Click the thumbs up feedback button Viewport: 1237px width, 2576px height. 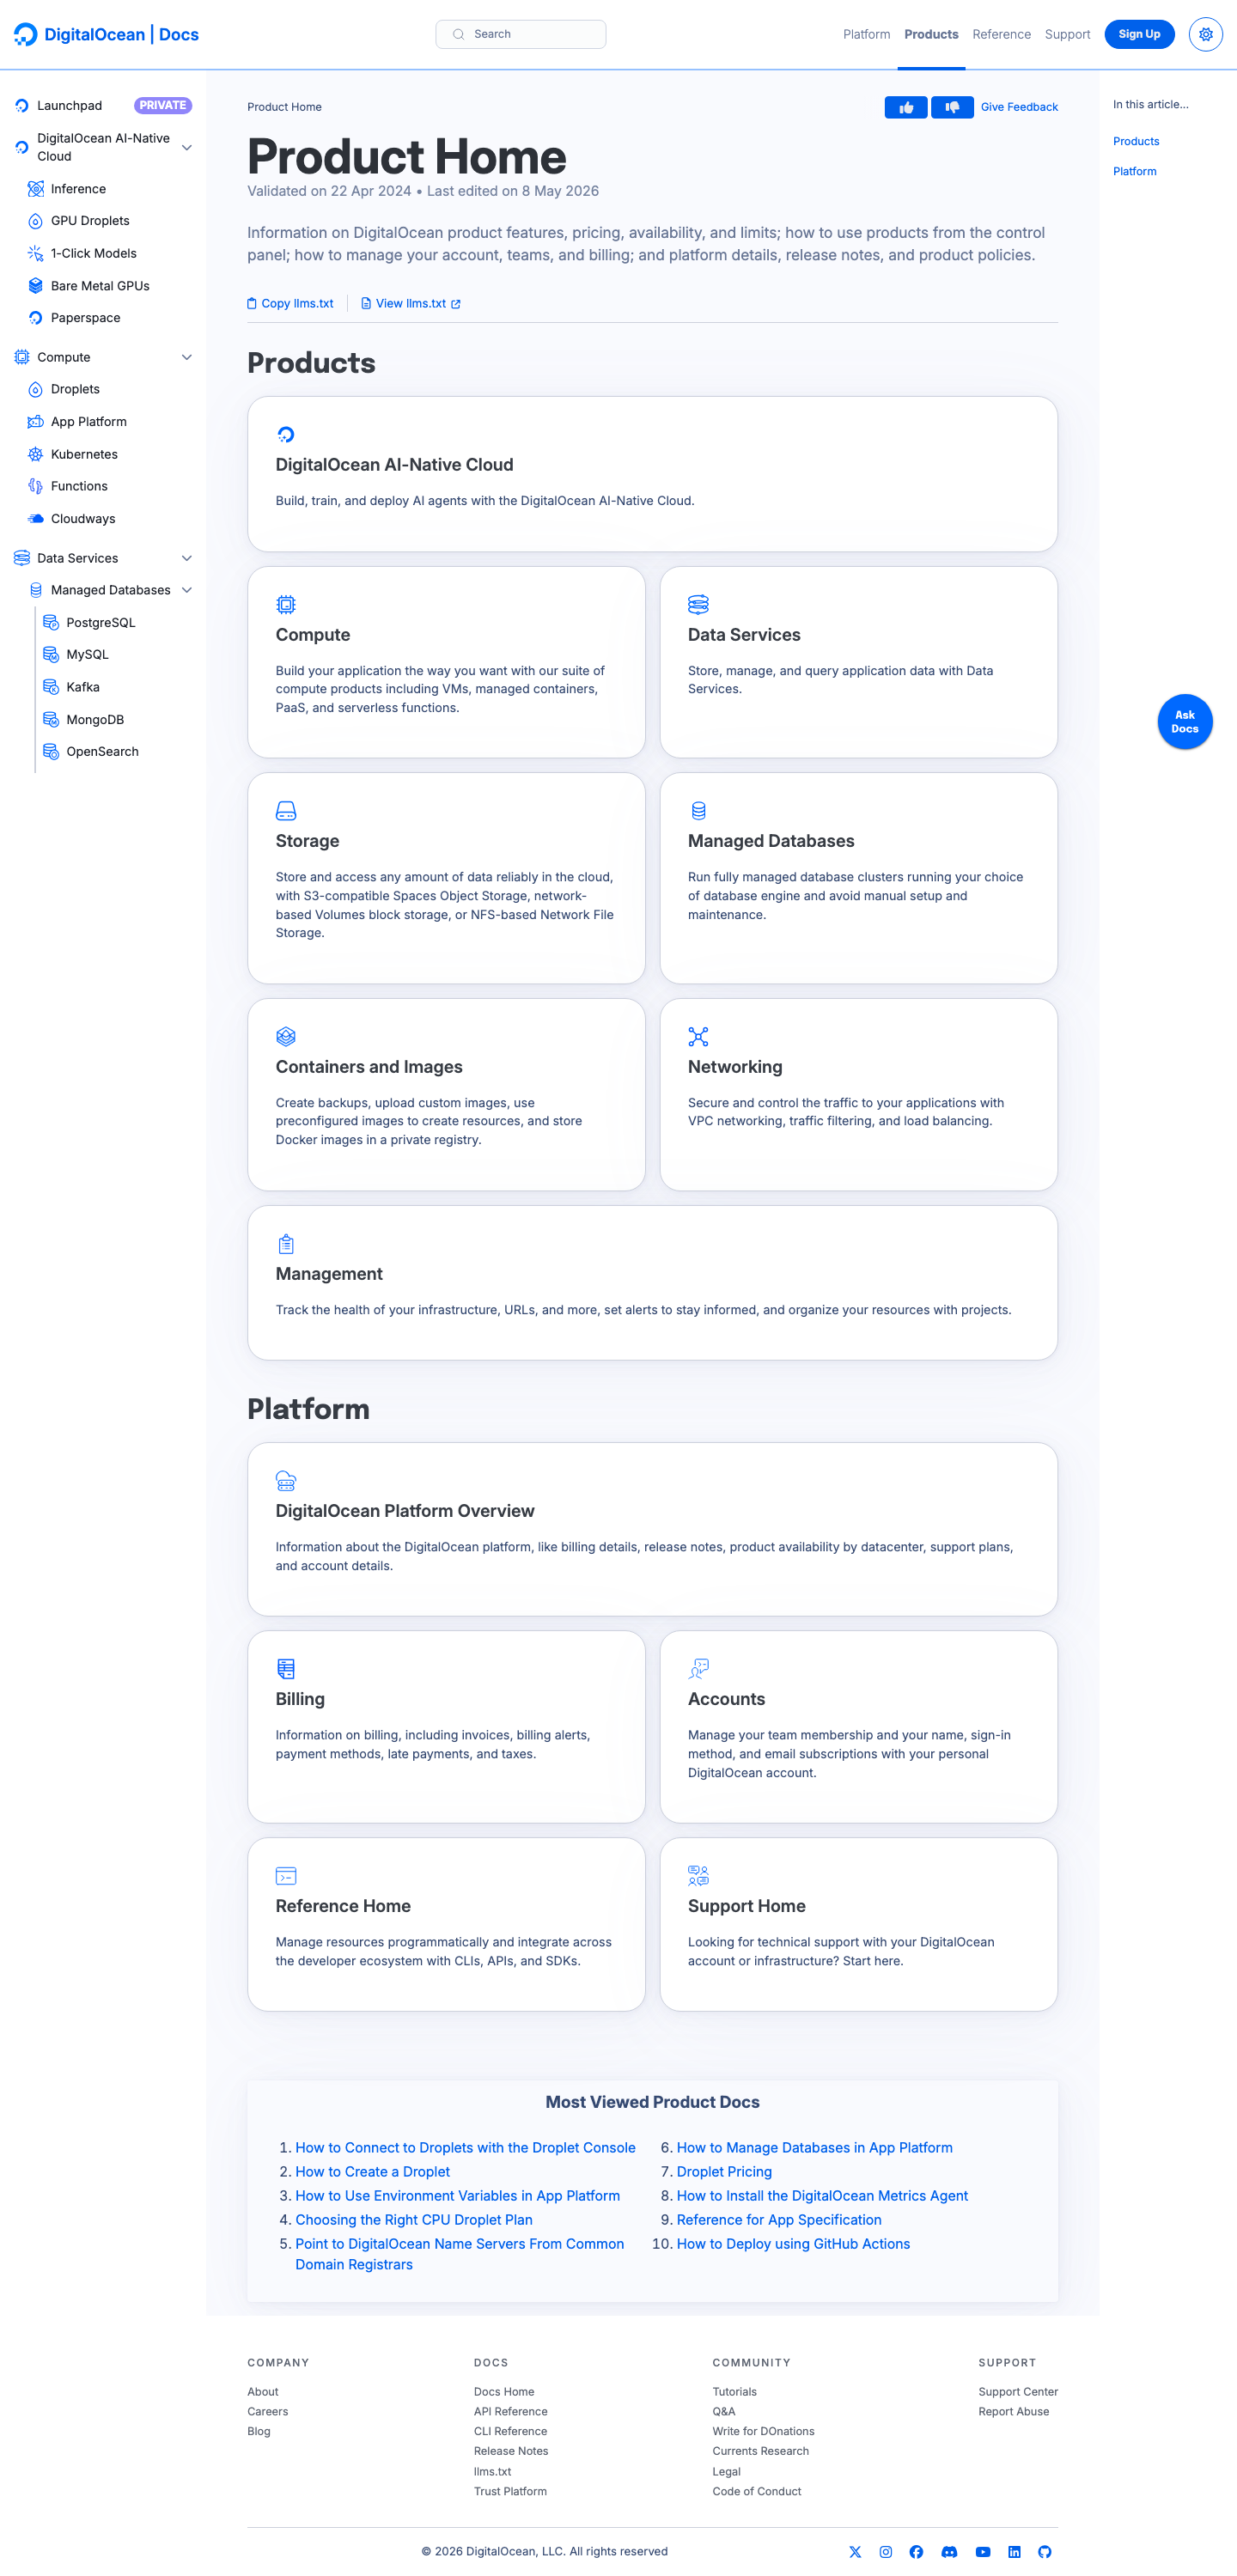click(x=905, y=107)
